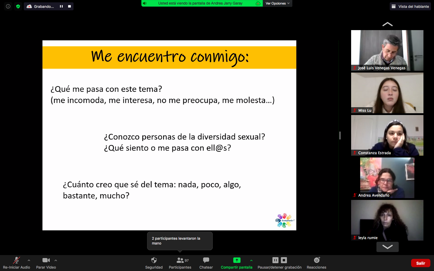Click the red Salir button
The image size is (434, 271).
420,263
